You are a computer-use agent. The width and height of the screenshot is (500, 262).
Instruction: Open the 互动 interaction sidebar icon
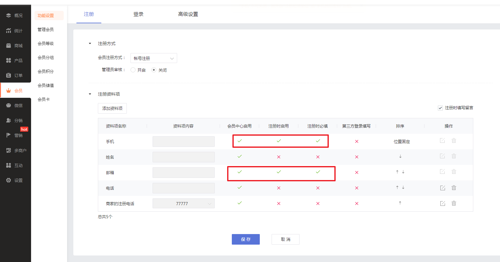pos(8,165)
